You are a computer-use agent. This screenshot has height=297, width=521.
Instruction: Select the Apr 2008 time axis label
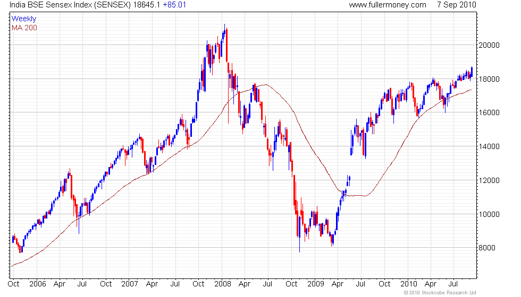[x=245, y=284]
